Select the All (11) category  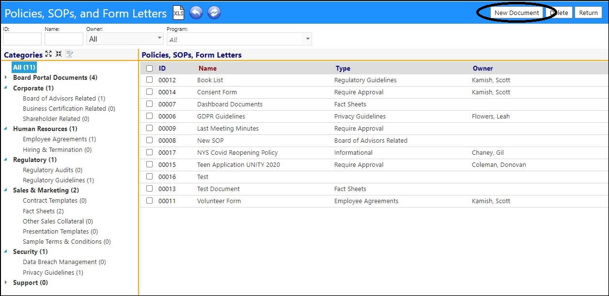point(24,67)
